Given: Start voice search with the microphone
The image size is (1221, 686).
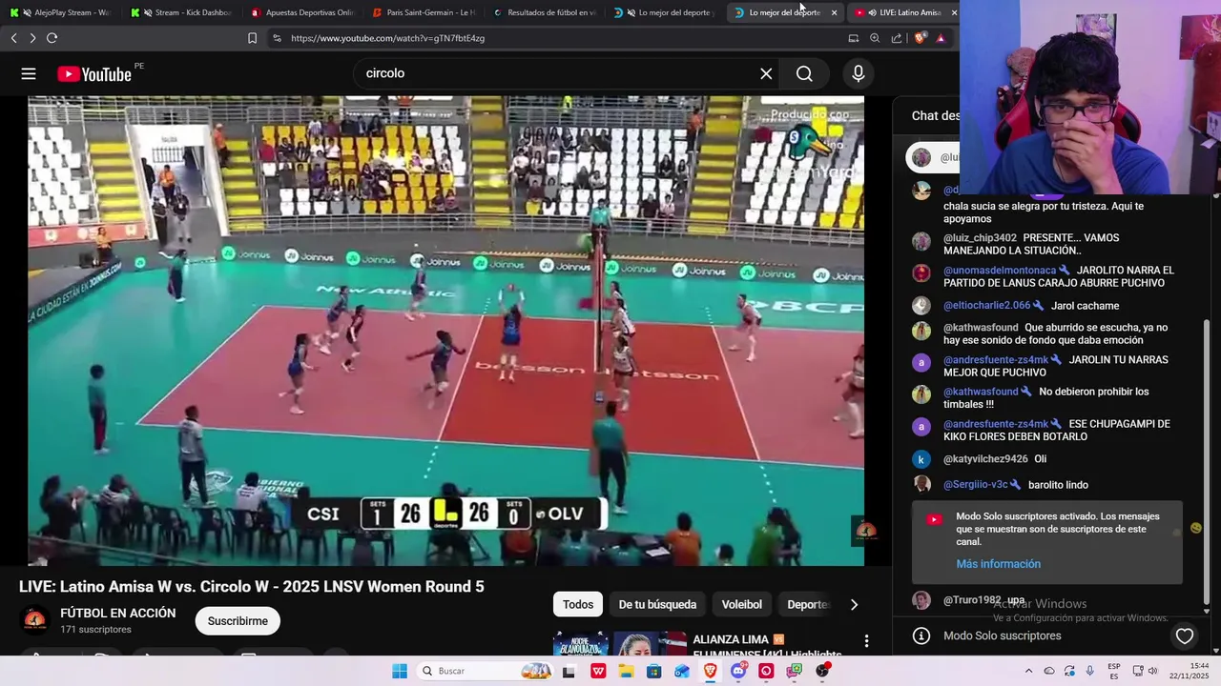Looking at the screenshot, I should point(859,73).
